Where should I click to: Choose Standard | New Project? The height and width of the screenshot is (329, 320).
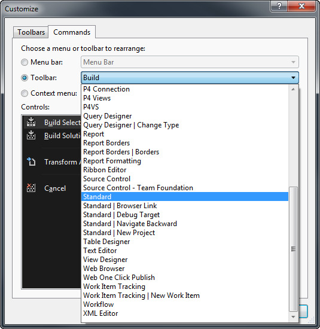pos(185,233)
